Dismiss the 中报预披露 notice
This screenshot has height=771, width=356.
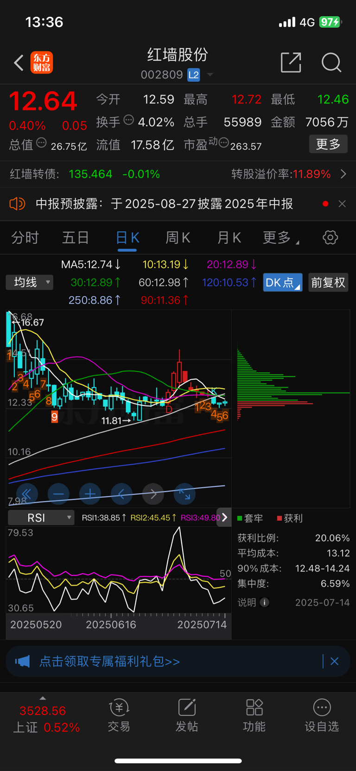click(342, 204)
